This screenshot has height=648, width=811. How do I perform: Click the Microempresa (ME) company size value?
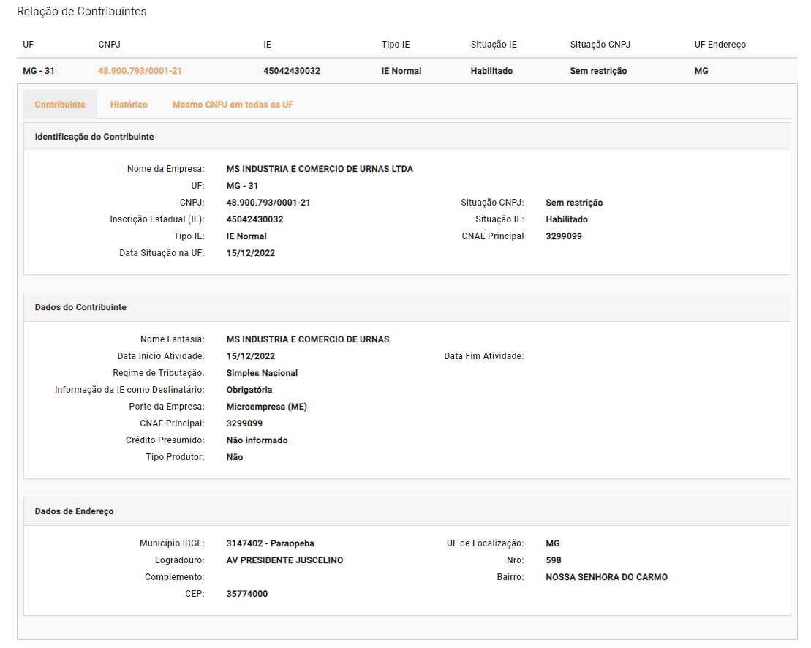266,407
